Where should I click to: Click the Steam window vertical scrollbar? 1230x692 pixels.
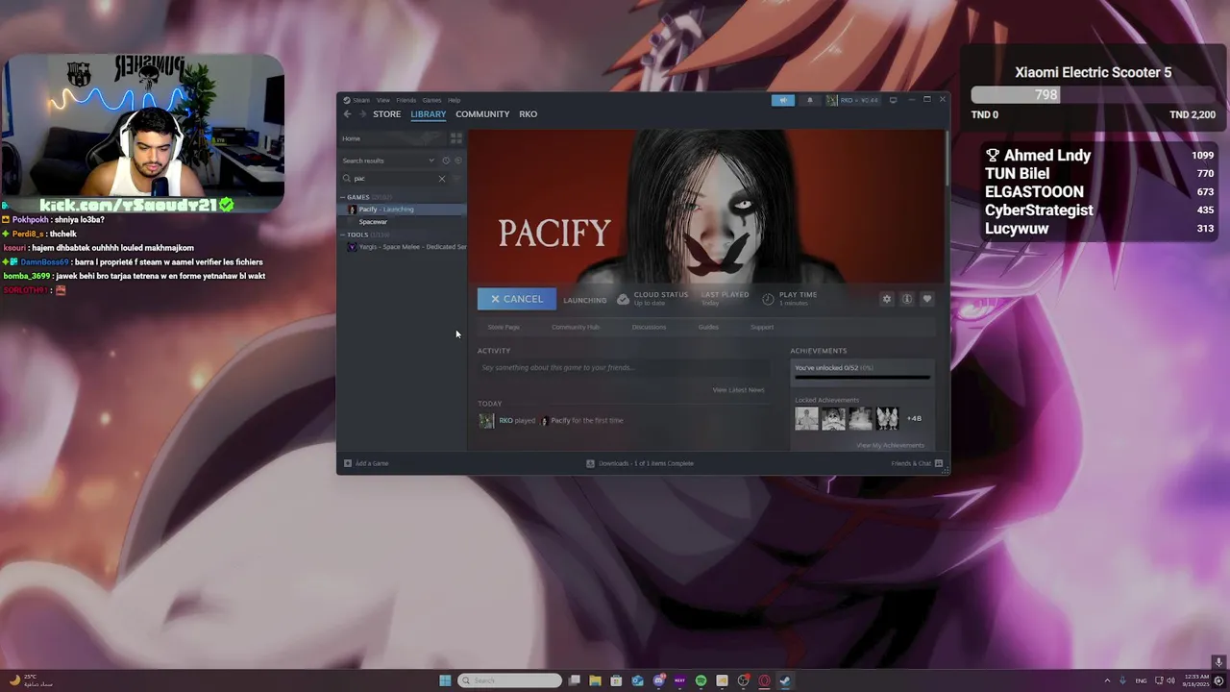point(947,159)
